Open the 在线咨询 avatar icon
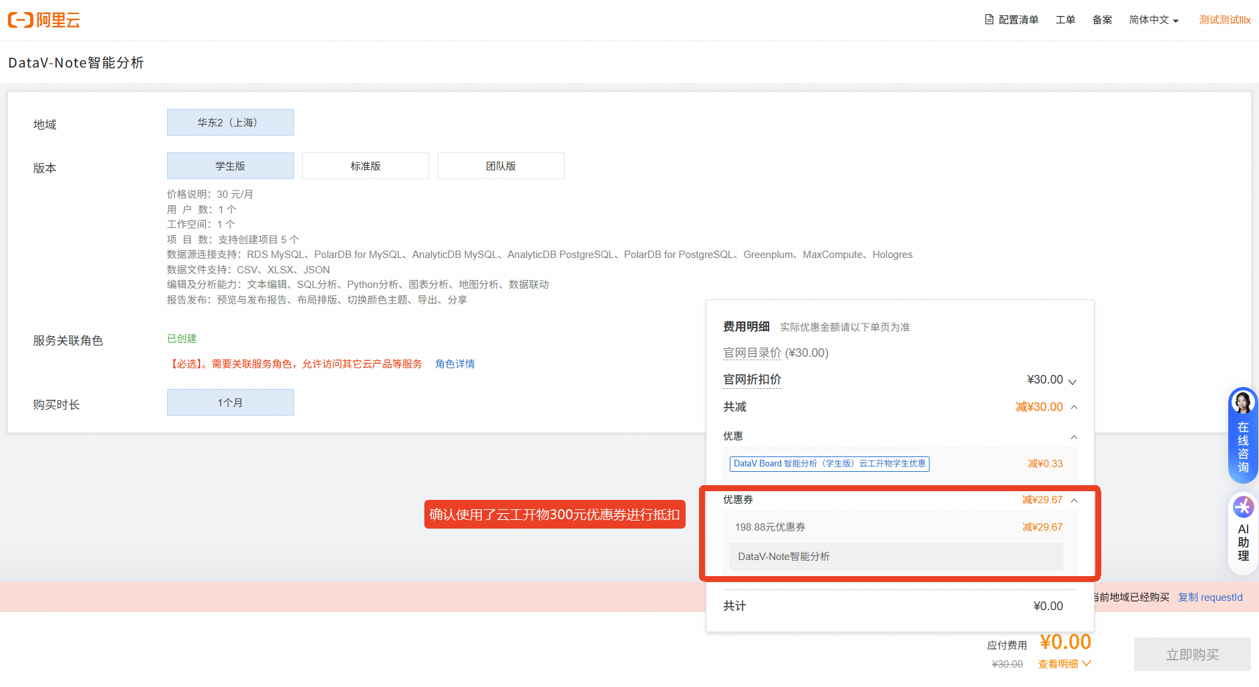This screenshot has height=687, width=1259. tap(1243, 402)
